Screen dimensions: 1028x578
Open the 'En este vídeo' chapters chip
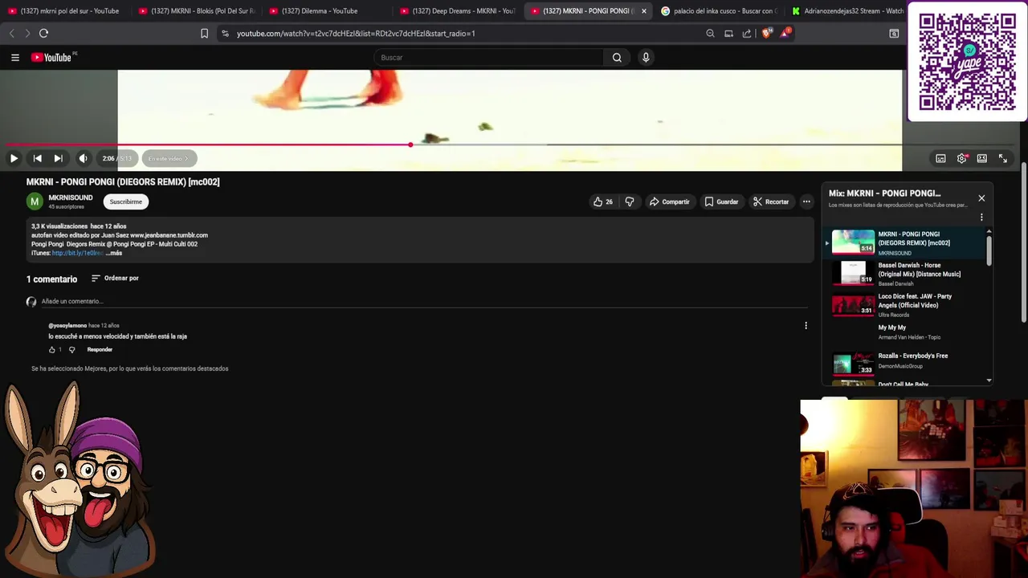(169, 158)
